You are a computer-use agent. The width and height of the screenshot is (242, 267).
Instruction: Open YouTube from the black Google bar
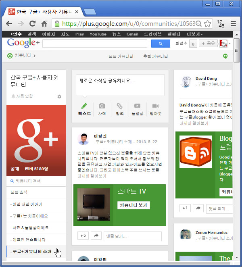coord(98,34)
